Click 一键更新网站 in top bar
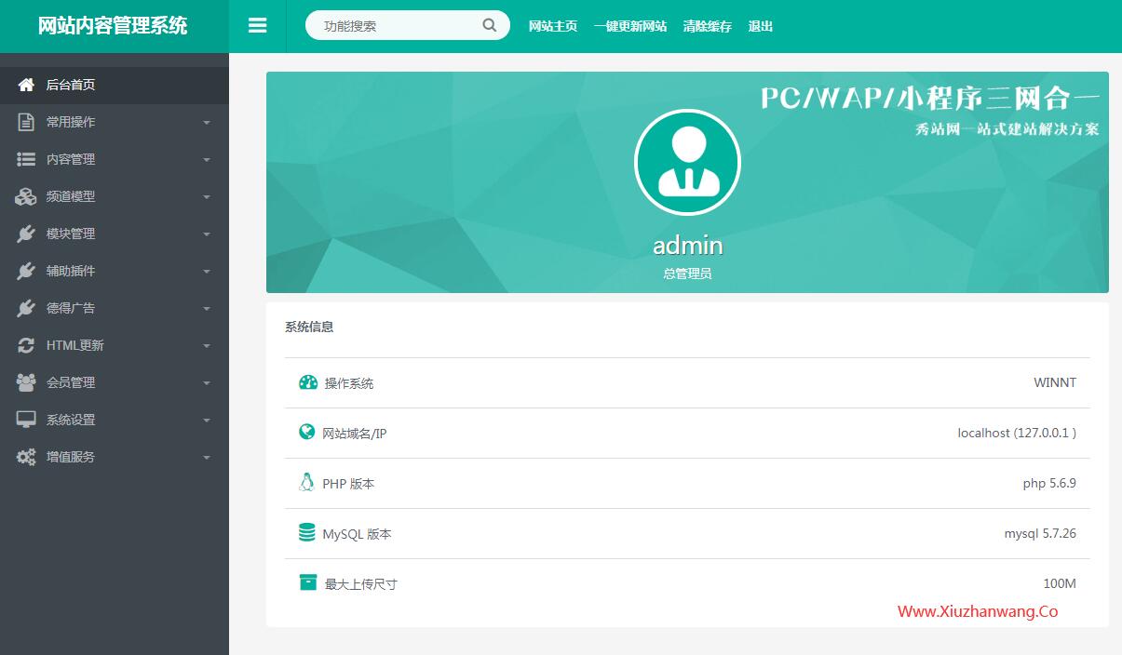 (x=630, y=26)
